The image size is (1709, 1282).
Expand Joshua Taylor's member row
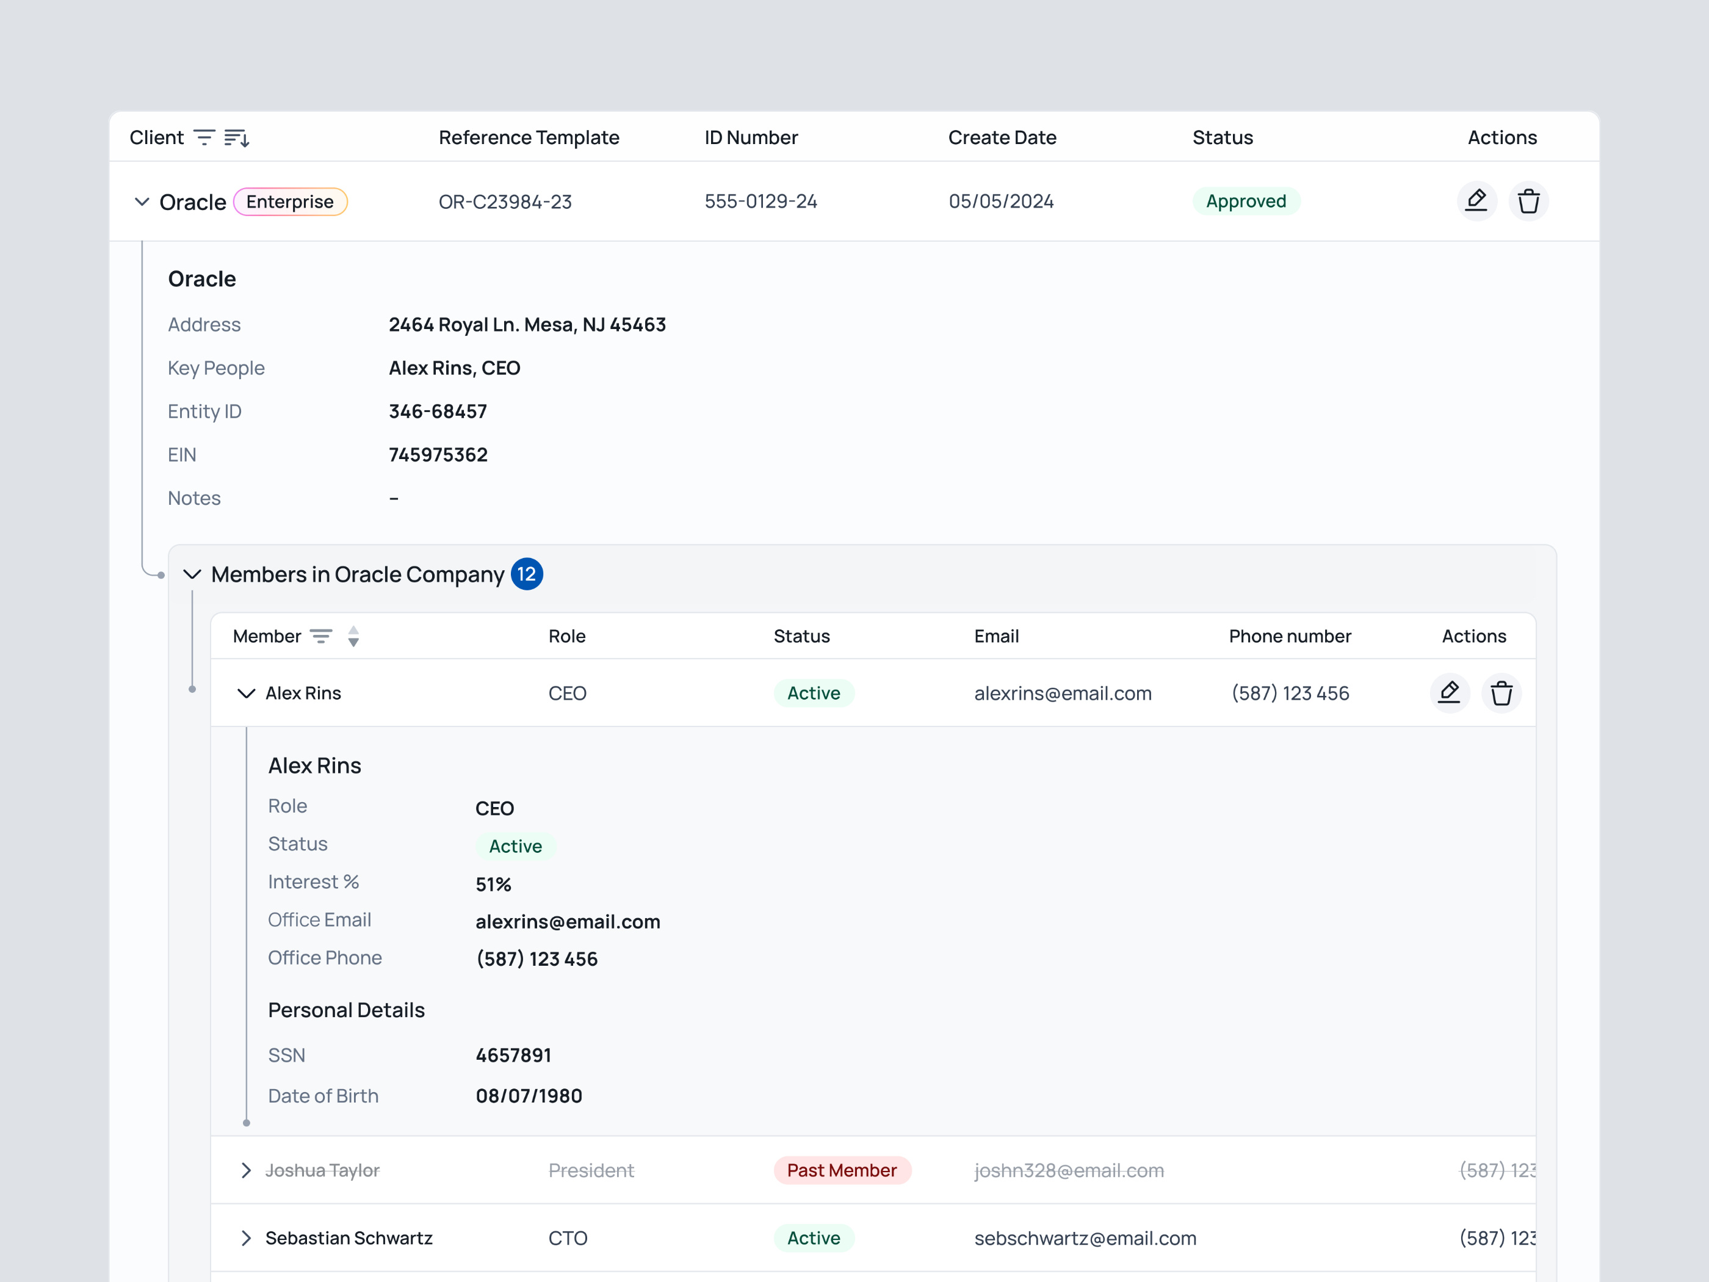click(246, 1170)
